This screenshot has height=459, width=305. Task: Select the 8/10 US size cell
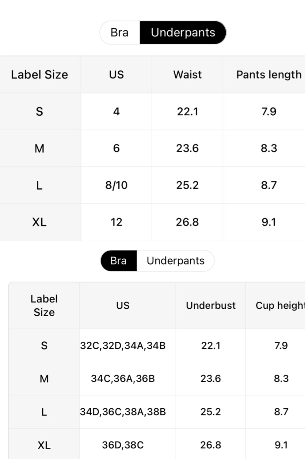116,185
